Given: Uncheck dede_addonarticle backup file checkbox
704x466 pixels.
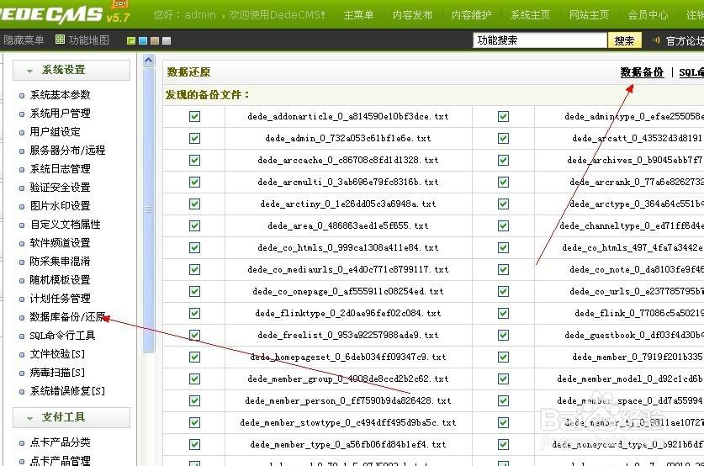Looking at the screenshot, I should pos(195,116).
